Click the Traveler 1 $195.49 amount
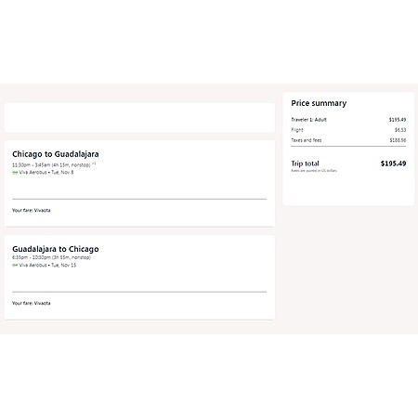Image resolution: width=418 pixels, height=418 pixels. pyautogui.click(x=398, y=120)
